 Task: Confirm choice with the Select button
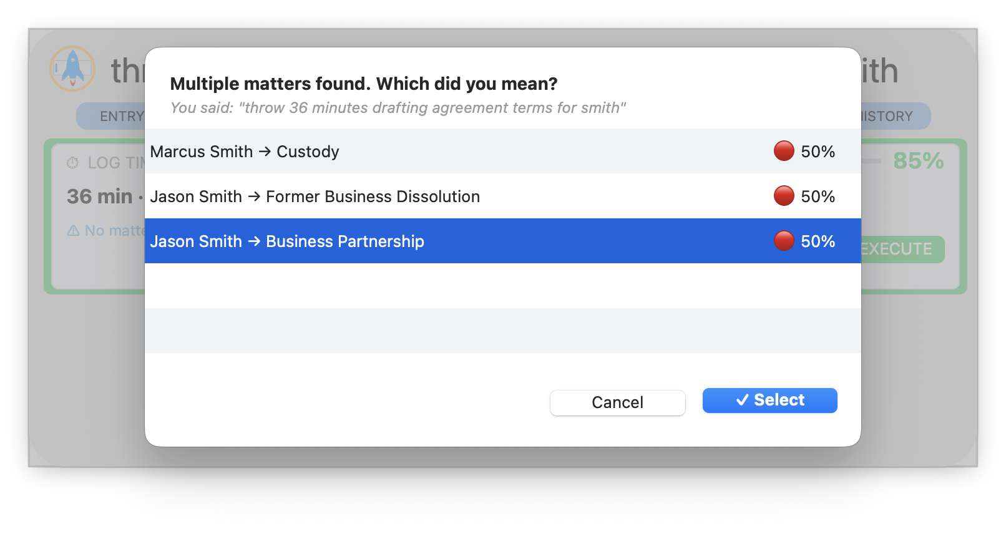769,400
